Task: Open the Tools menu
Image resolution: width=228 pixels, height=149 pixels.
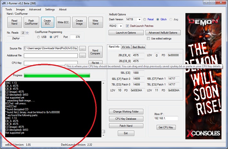Action: tap(9, 9)
